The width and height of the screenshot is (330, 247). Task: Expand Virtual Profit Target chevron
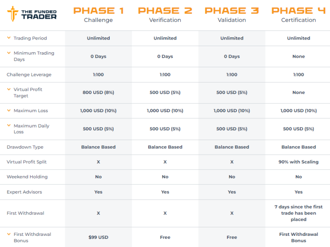[9, 89]
